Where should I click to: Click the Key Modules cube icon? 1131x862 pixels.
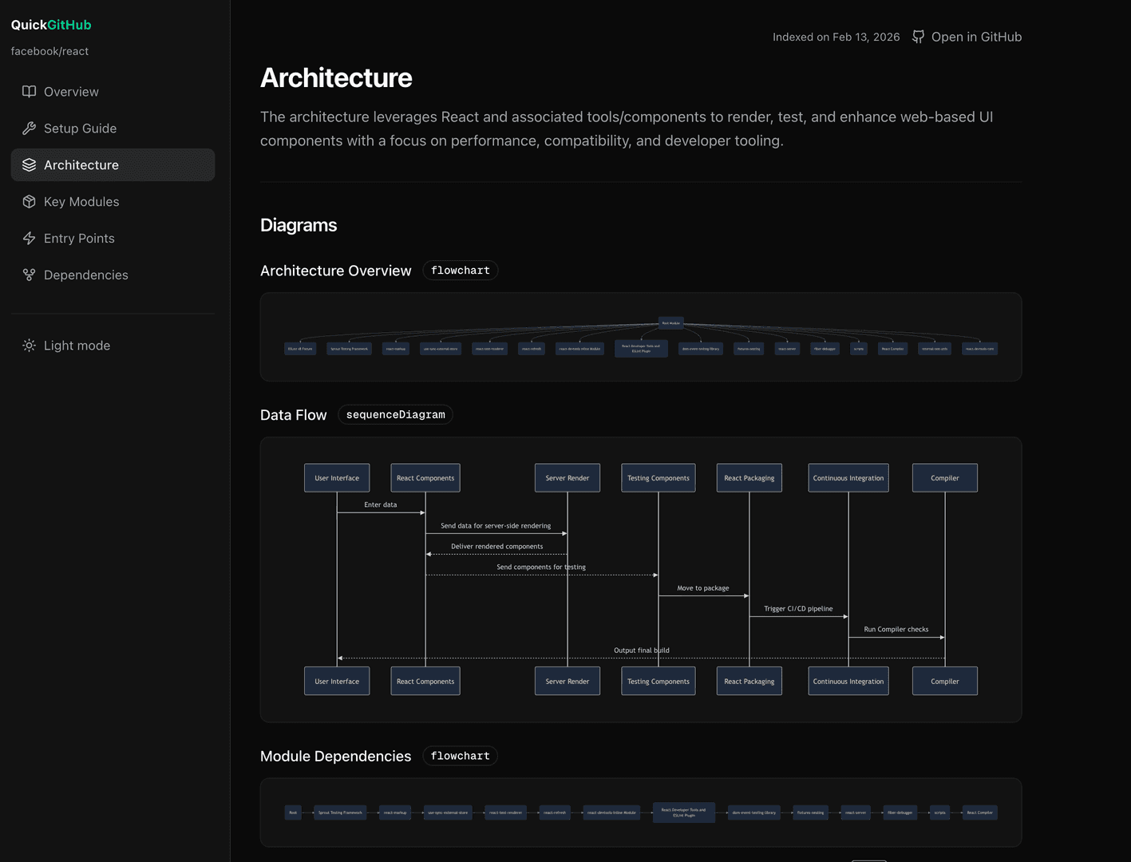coord(29,201)
